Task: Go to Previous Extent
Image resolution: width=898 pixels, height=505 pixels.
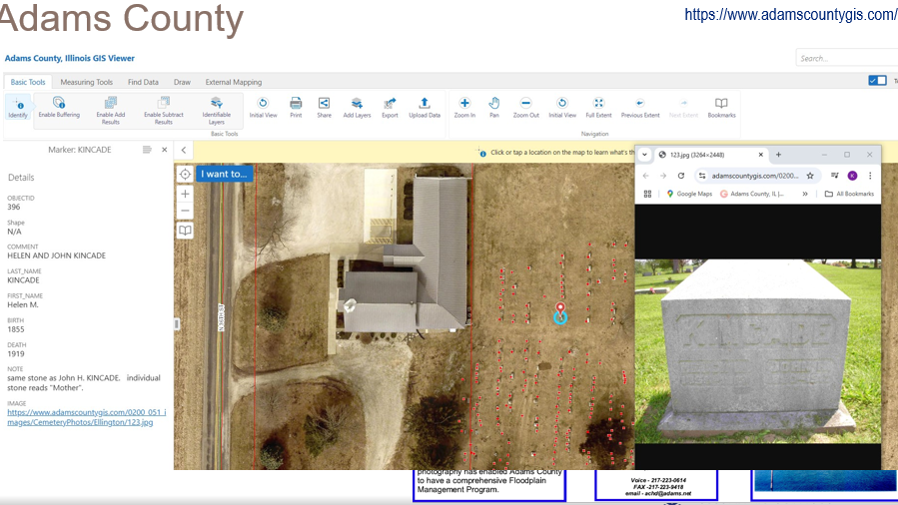Action: (x=640, y=107)
